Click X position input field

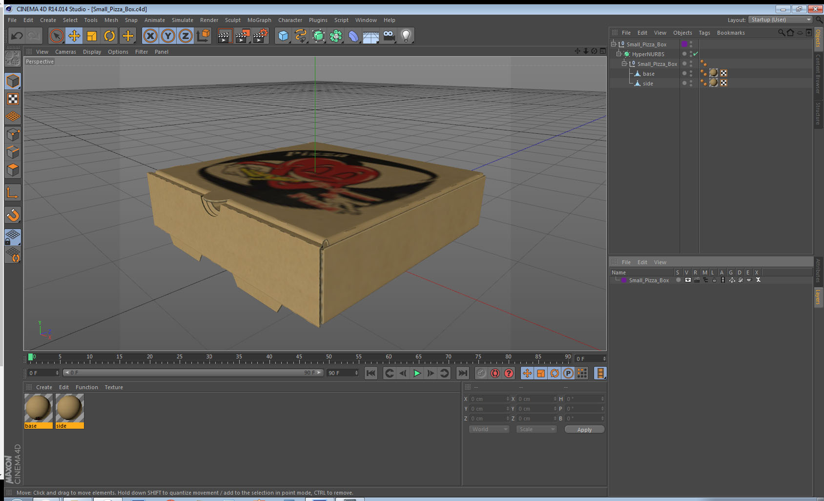(x=489, y=399)
